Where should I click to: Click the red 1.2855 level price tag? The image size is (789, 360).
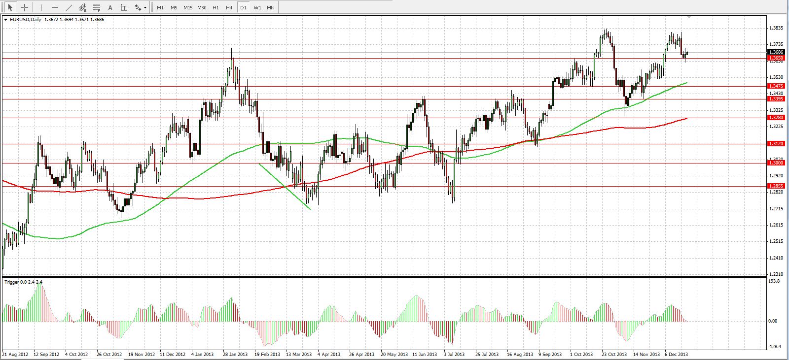[x=776, y=186]
